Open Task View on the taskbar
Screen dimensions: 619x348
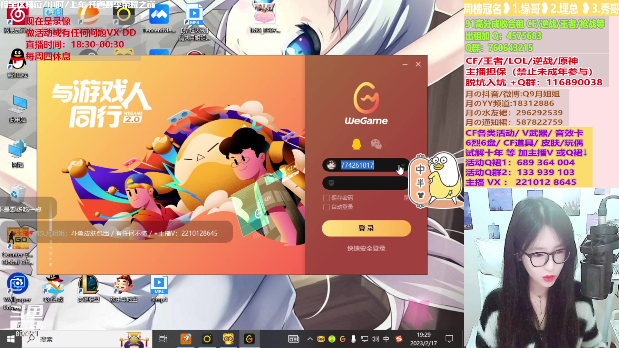(x=163, y=339)
